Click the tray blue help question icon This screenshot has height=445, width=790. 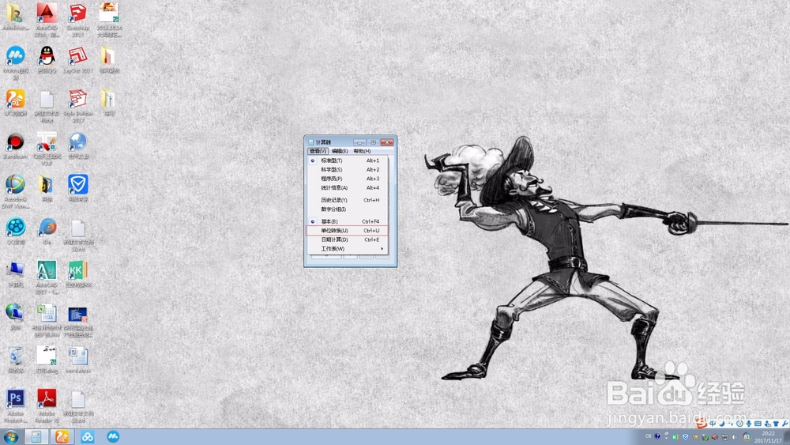[657, 436]
